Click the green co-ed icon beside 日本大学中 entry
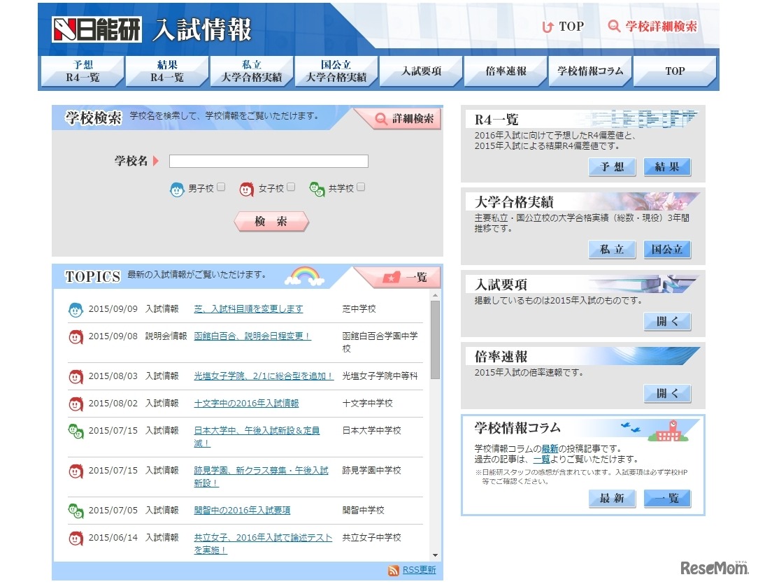The width and height of the screenshot is (758, 584). coord(75,430)
